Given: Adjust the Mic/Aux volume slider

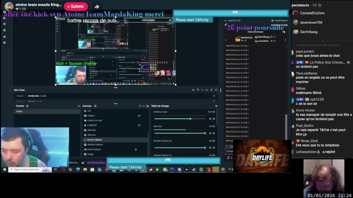Looking at the screenshot, I should pyautogui.click(x=180, y=133).
